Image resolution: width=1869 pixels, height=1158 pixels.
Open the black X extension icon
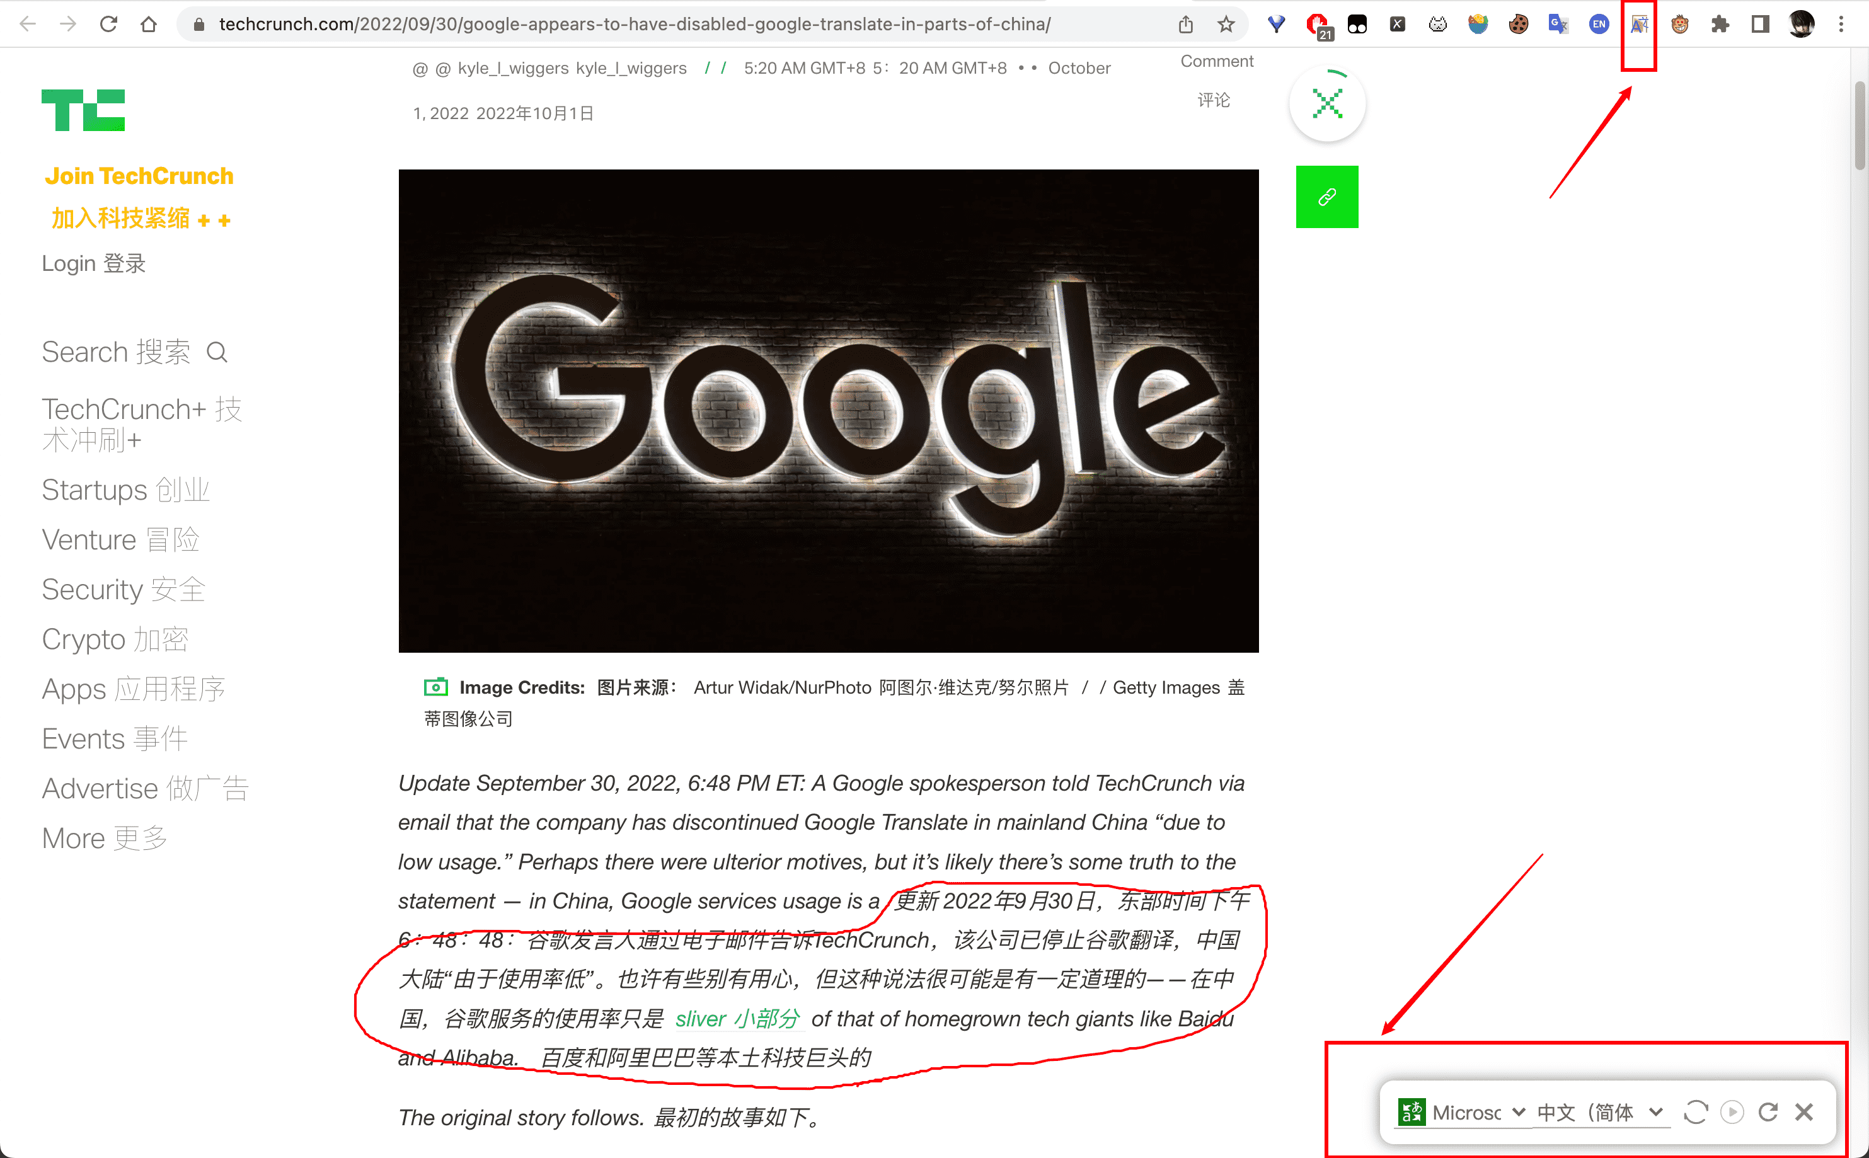[1397, 24]
